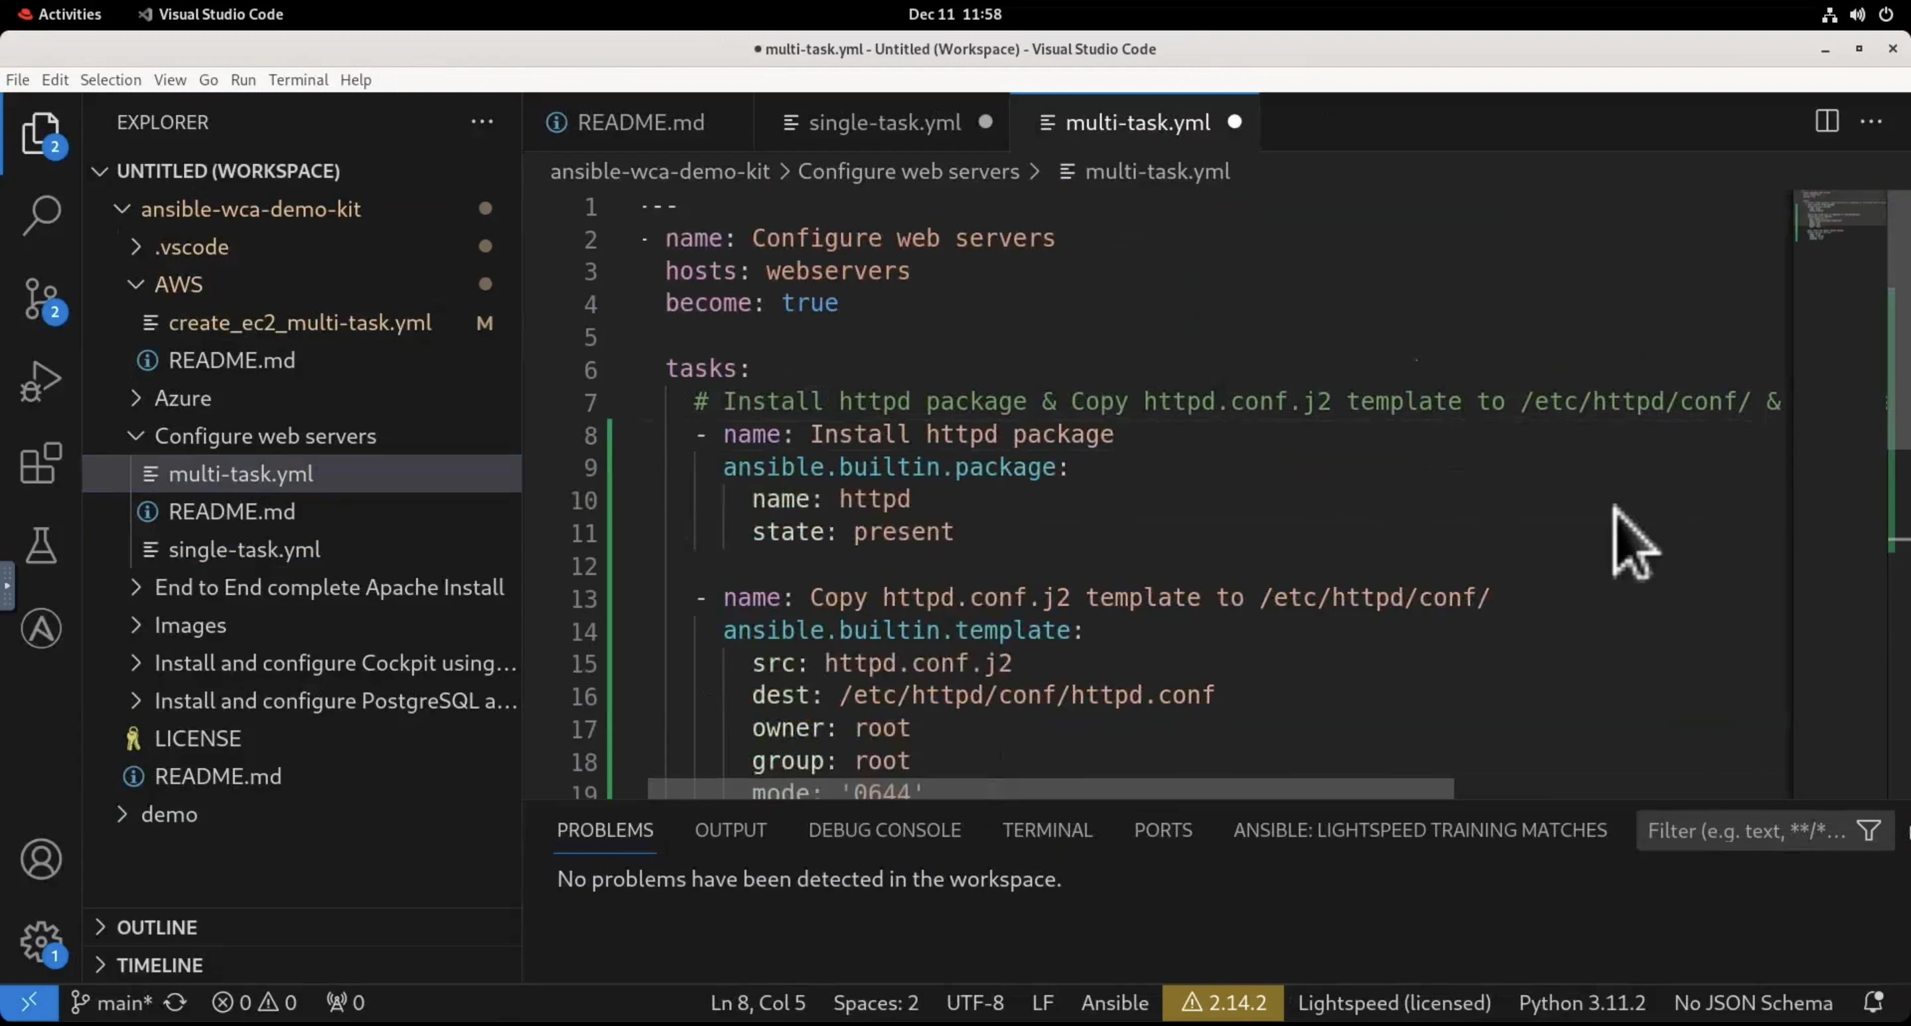Open create_ec2_multi-task.yml in the explorer
The width and height of the screenshot is (1911, 1026).
300,323
